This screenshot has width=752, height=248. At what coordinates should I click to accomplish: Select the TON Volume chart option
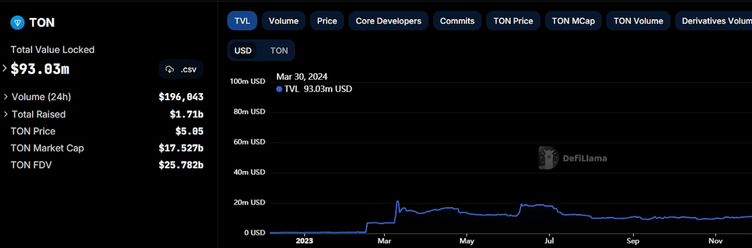[x=638, y=21]
